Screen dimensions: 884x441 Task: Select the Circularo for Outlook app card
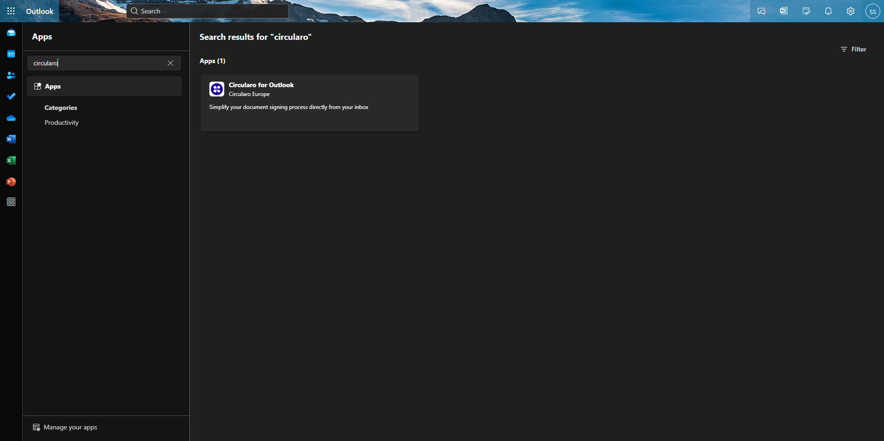point(309,102)
